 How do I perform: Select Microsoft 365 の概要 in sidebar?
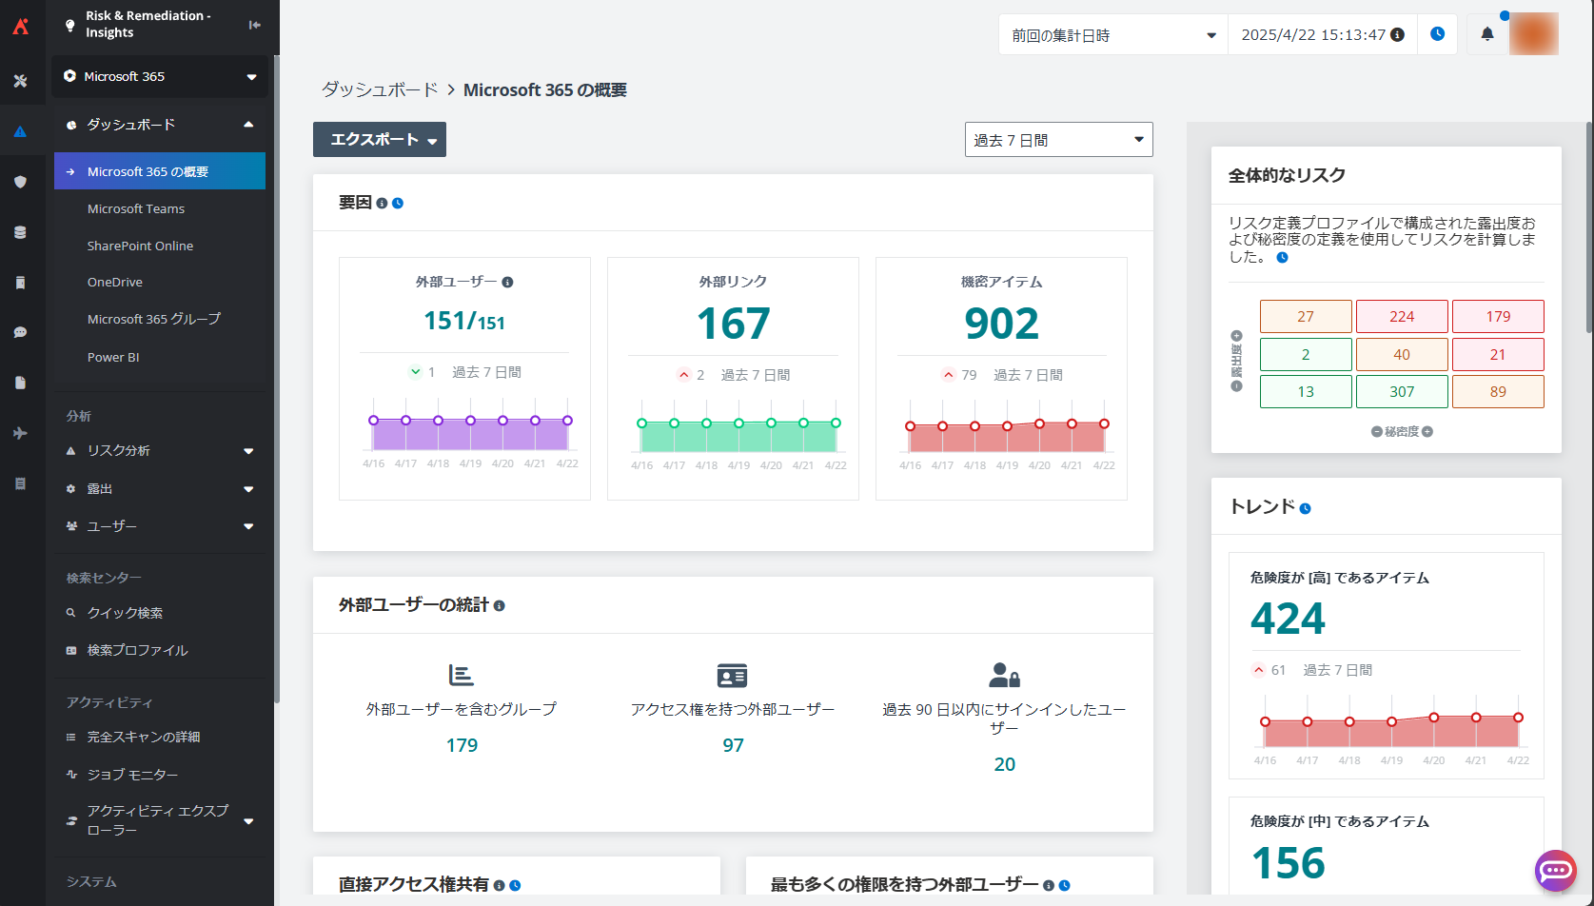(x=160, y=171)
